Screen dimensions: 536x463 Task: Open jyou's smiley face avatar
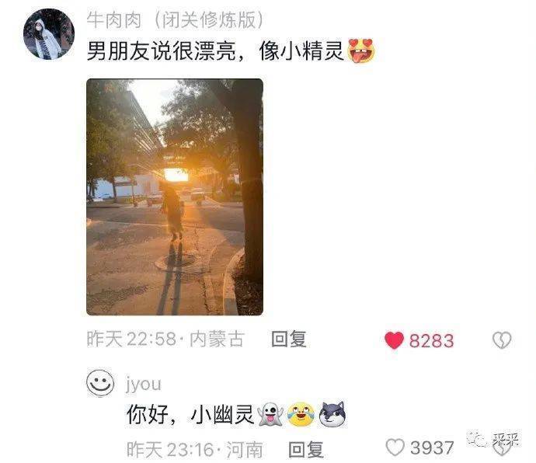[100, 383]
